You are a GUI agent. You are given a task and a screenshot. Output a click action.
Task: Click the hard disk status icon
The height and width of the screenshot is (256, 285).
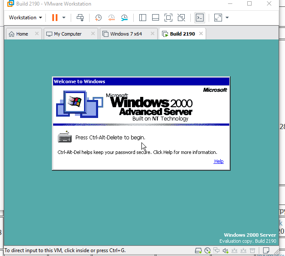tap(198, 251)
